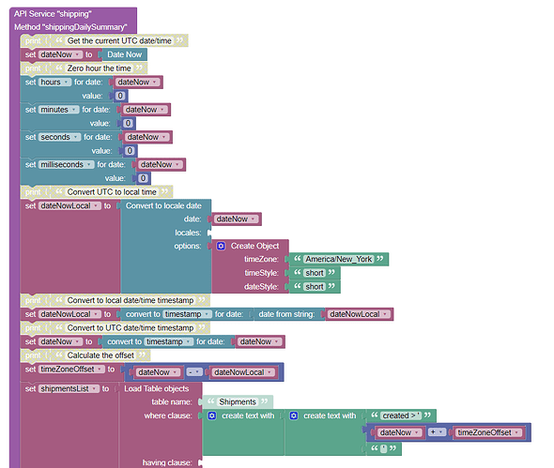Select the Convert to locale date block
The width and height of the screenshot is (554, 468).
click(x=163, y=205)
